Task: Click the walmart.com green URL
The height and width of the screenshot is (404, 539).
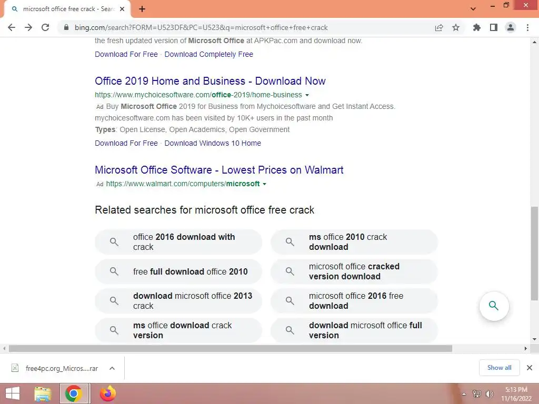Action: pyautogui.click(x=183, y=184)
